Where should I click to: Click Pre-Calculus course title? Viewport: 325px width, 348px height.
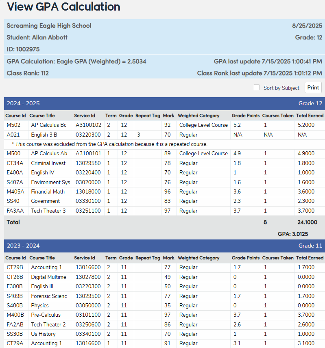46,315
